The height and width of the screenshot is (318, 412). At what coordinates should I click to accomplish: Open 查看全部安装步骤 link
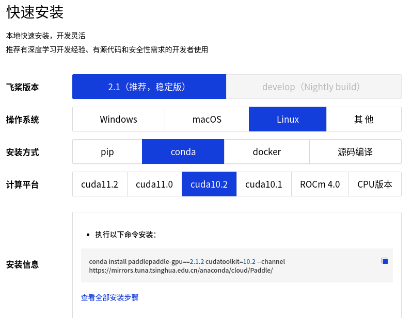click(x=109, y=297)
